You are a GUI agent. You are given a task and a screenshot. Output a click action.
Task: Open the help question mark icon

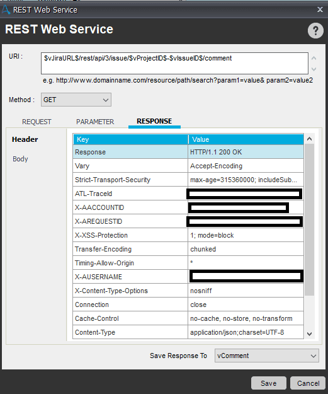(315, 31)
